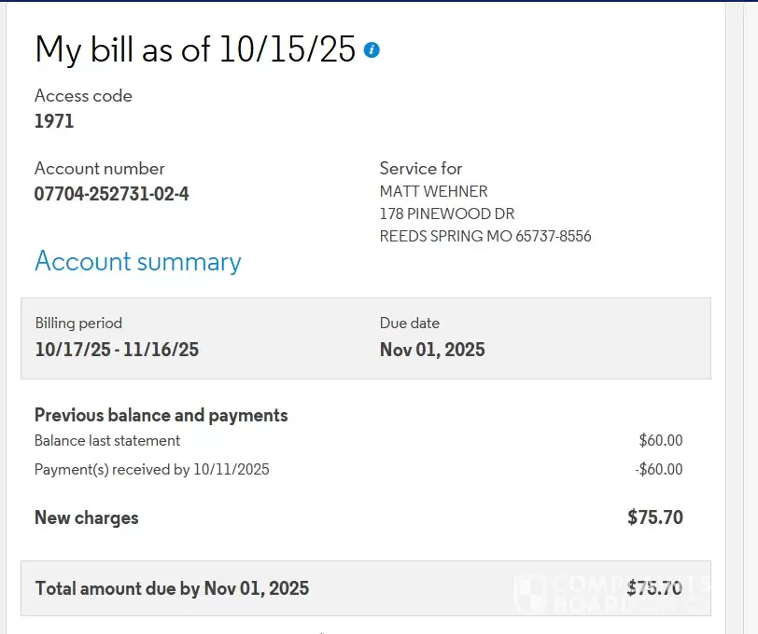758x634 pixels.
Task: Open the Account summary heading link
Action: click(137, 262)
